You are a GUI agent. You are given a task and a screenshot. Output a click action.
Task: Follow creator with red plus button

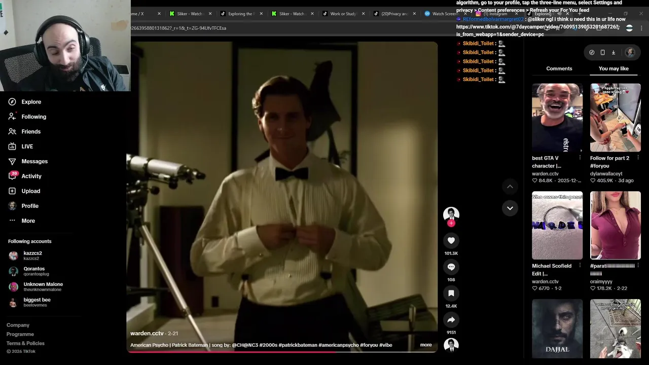pyautogui.click(x=451, y=223)
